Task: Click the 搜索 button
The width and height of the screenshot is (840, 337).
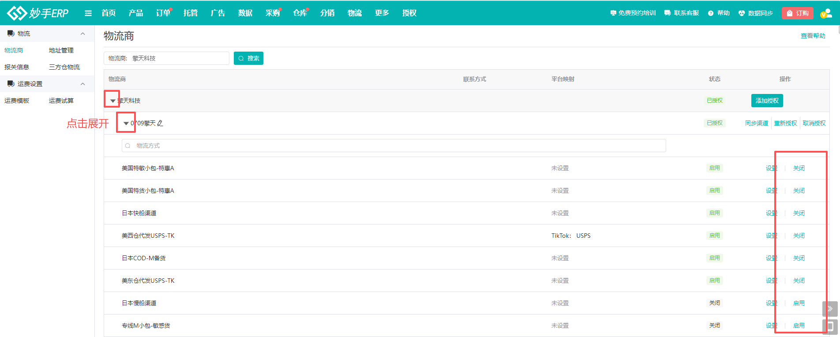Action: pos(248,58)
